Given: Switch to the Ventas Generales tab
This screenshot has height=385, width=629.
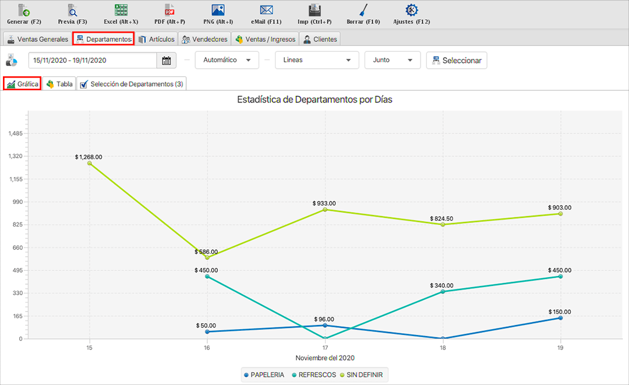Looking at the screenshot, I should point(38,40).
